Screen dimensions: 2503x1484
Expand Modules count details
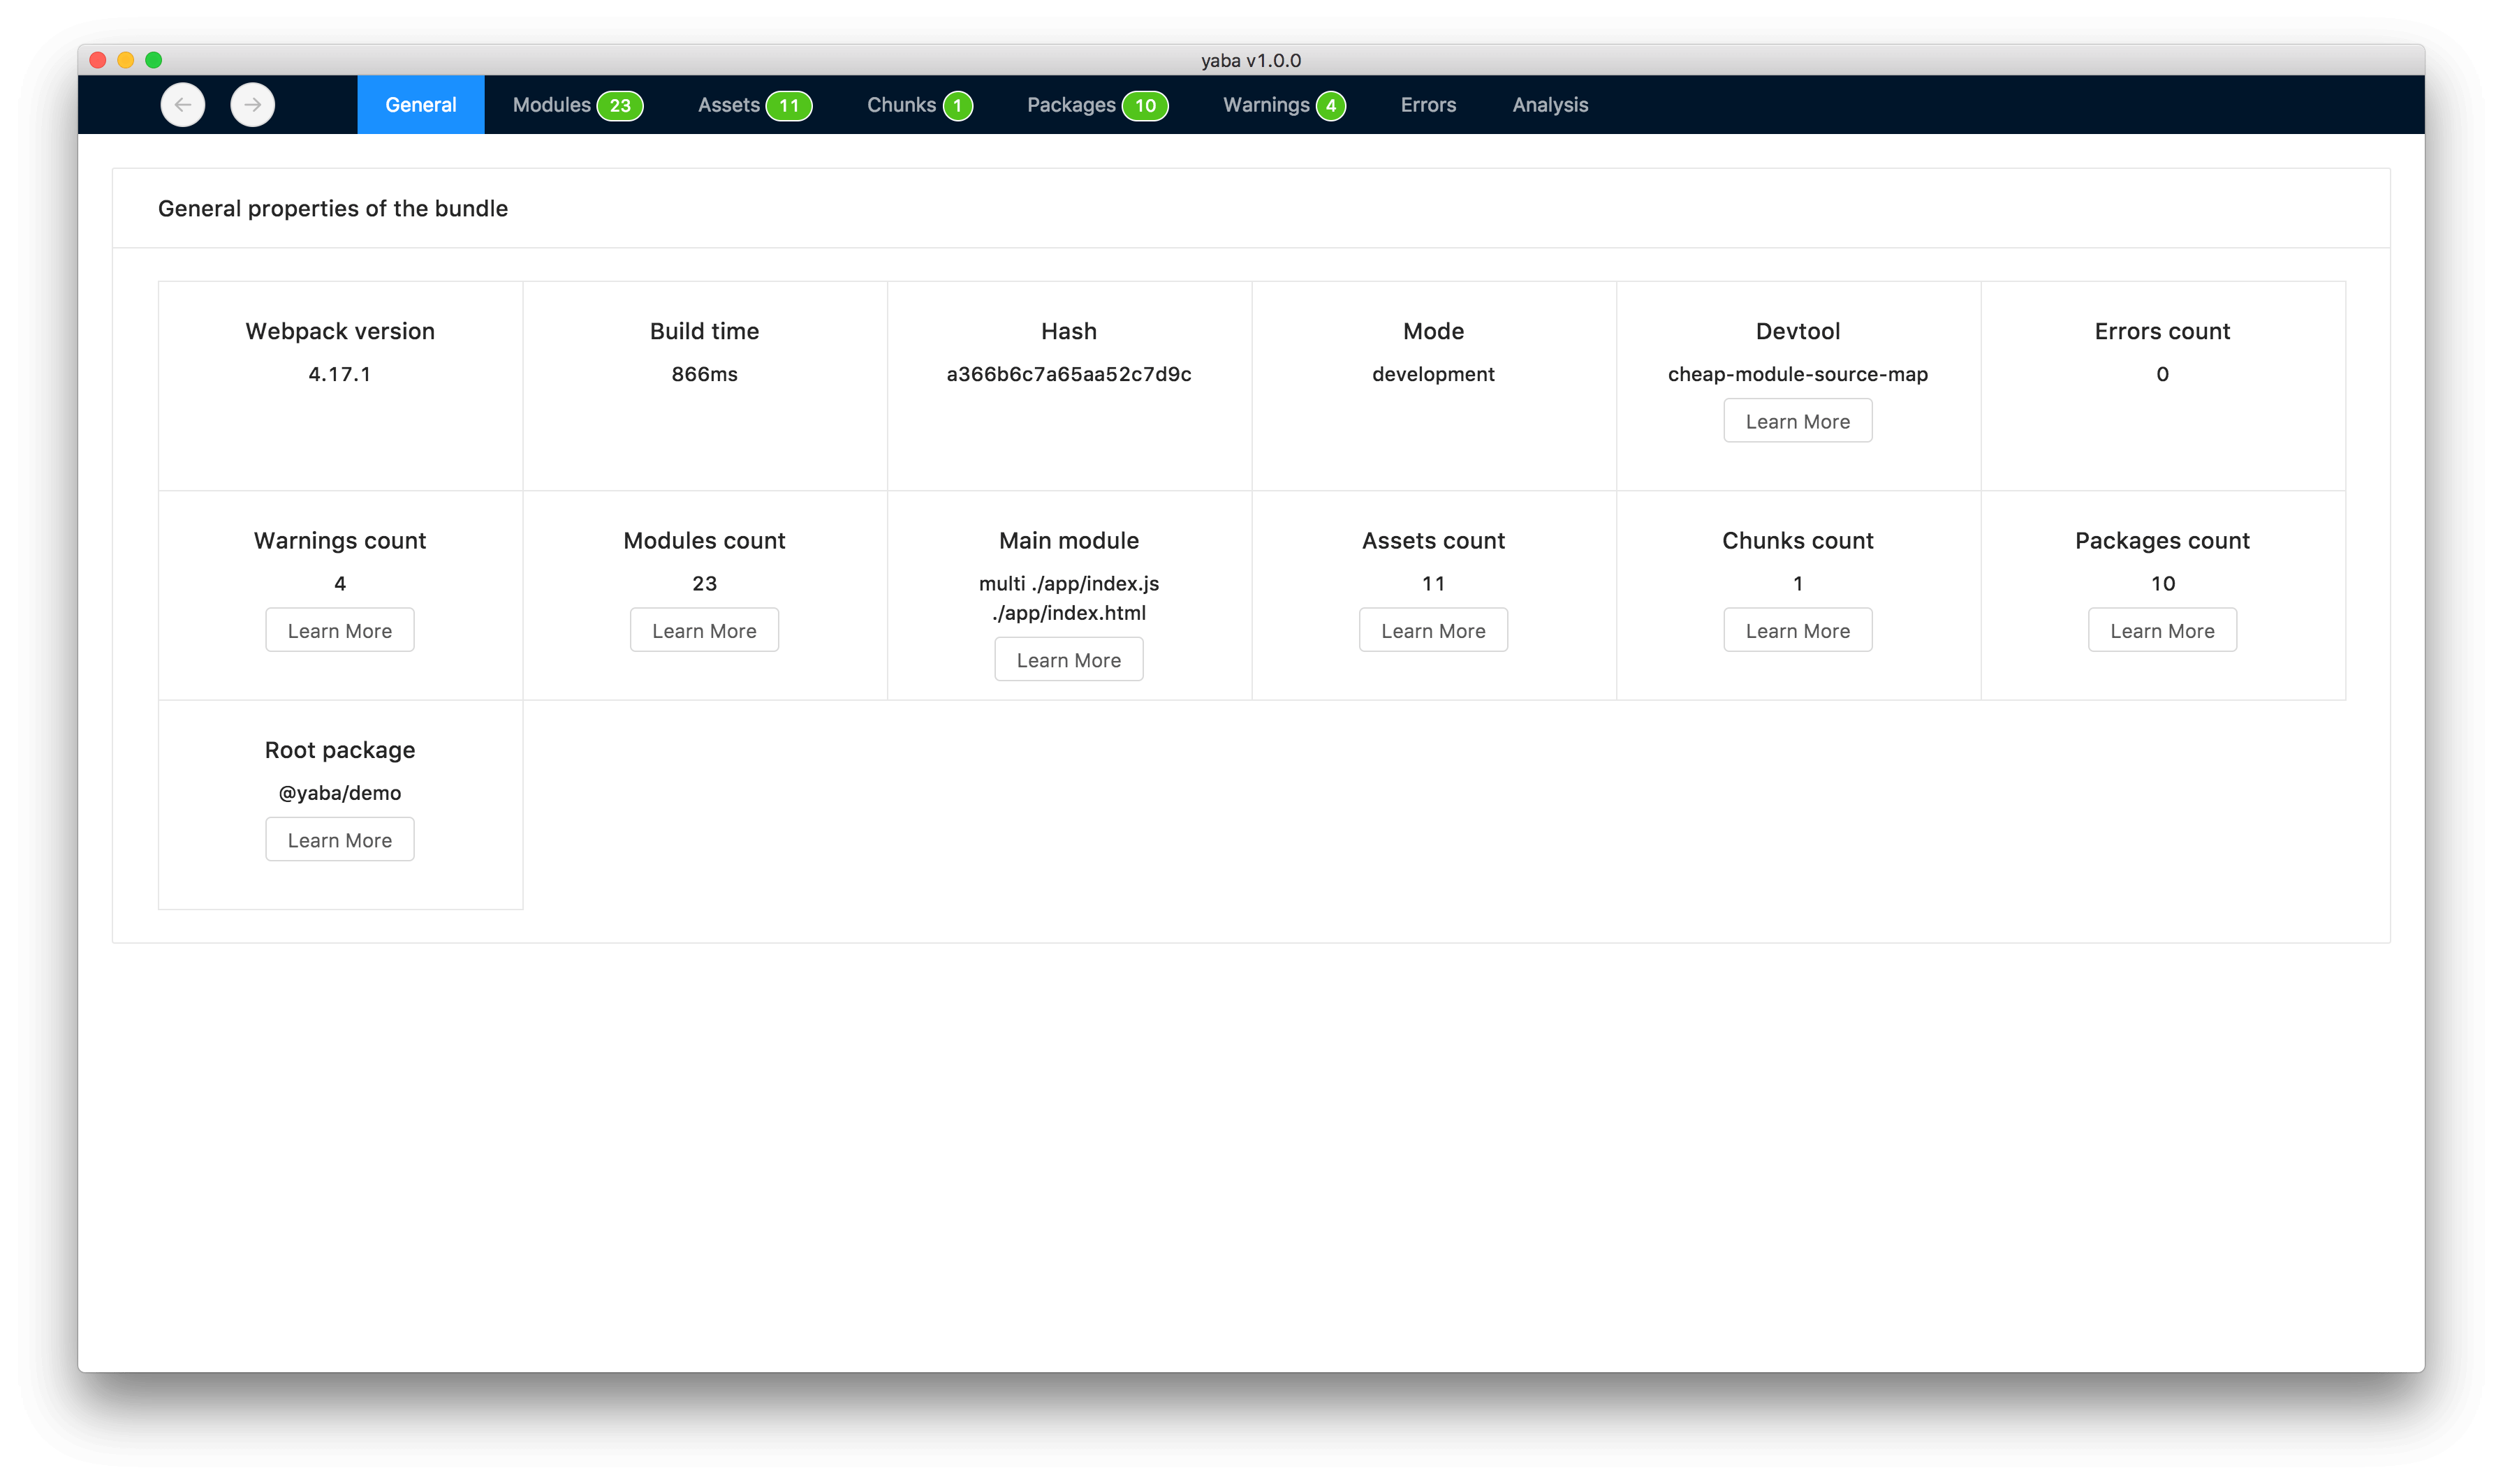click(703, 629)
